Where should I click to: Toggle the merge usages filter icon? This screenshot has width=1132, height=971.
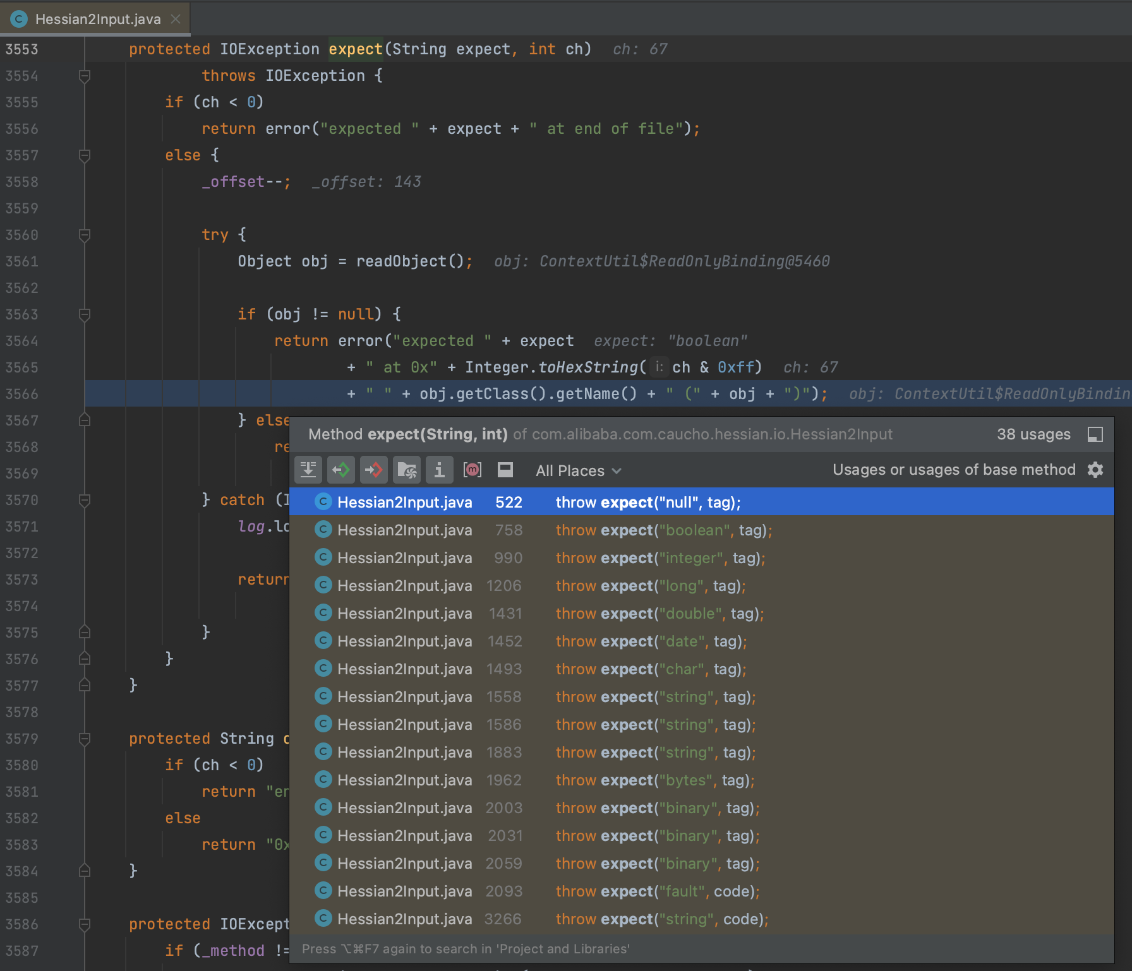click(x=308, y=470)
